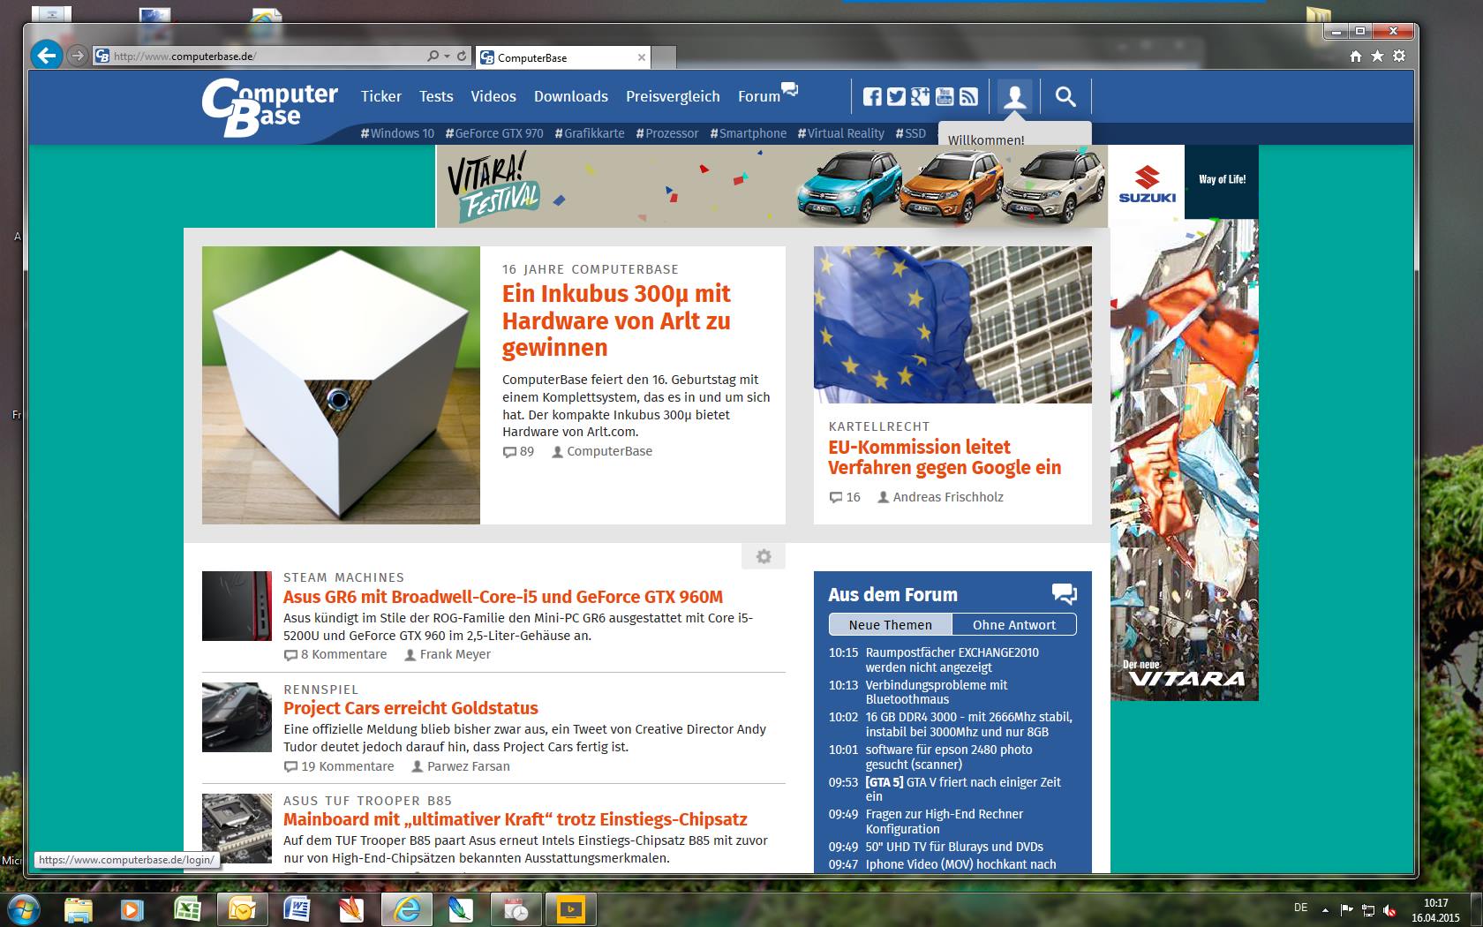
Task: Open the YouTube icon in the header
Action: (945, 96)
